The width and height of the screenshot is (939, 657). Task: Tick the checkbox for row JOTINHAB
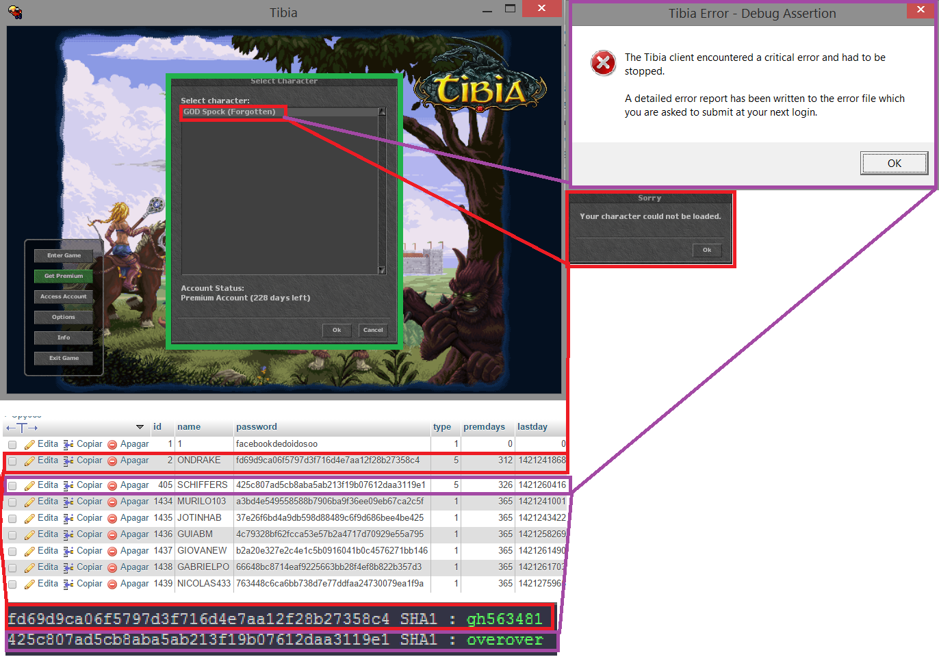[12, 519]
